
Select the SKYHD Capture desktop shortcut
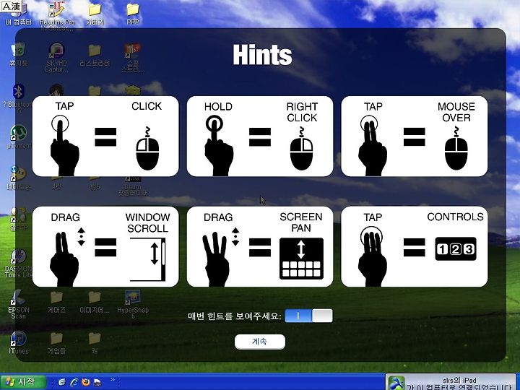point(57,58)
